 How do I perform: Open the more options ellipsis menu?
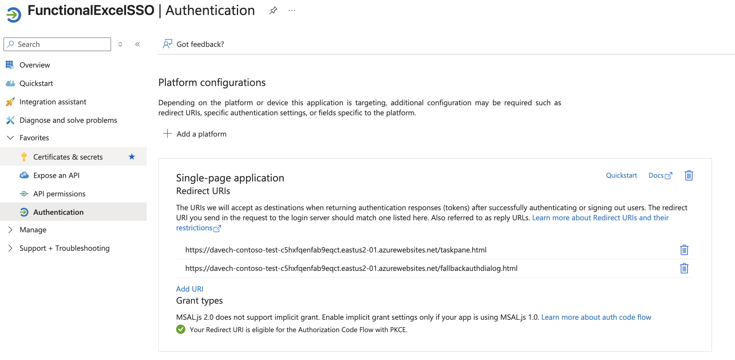coord(292,11)
